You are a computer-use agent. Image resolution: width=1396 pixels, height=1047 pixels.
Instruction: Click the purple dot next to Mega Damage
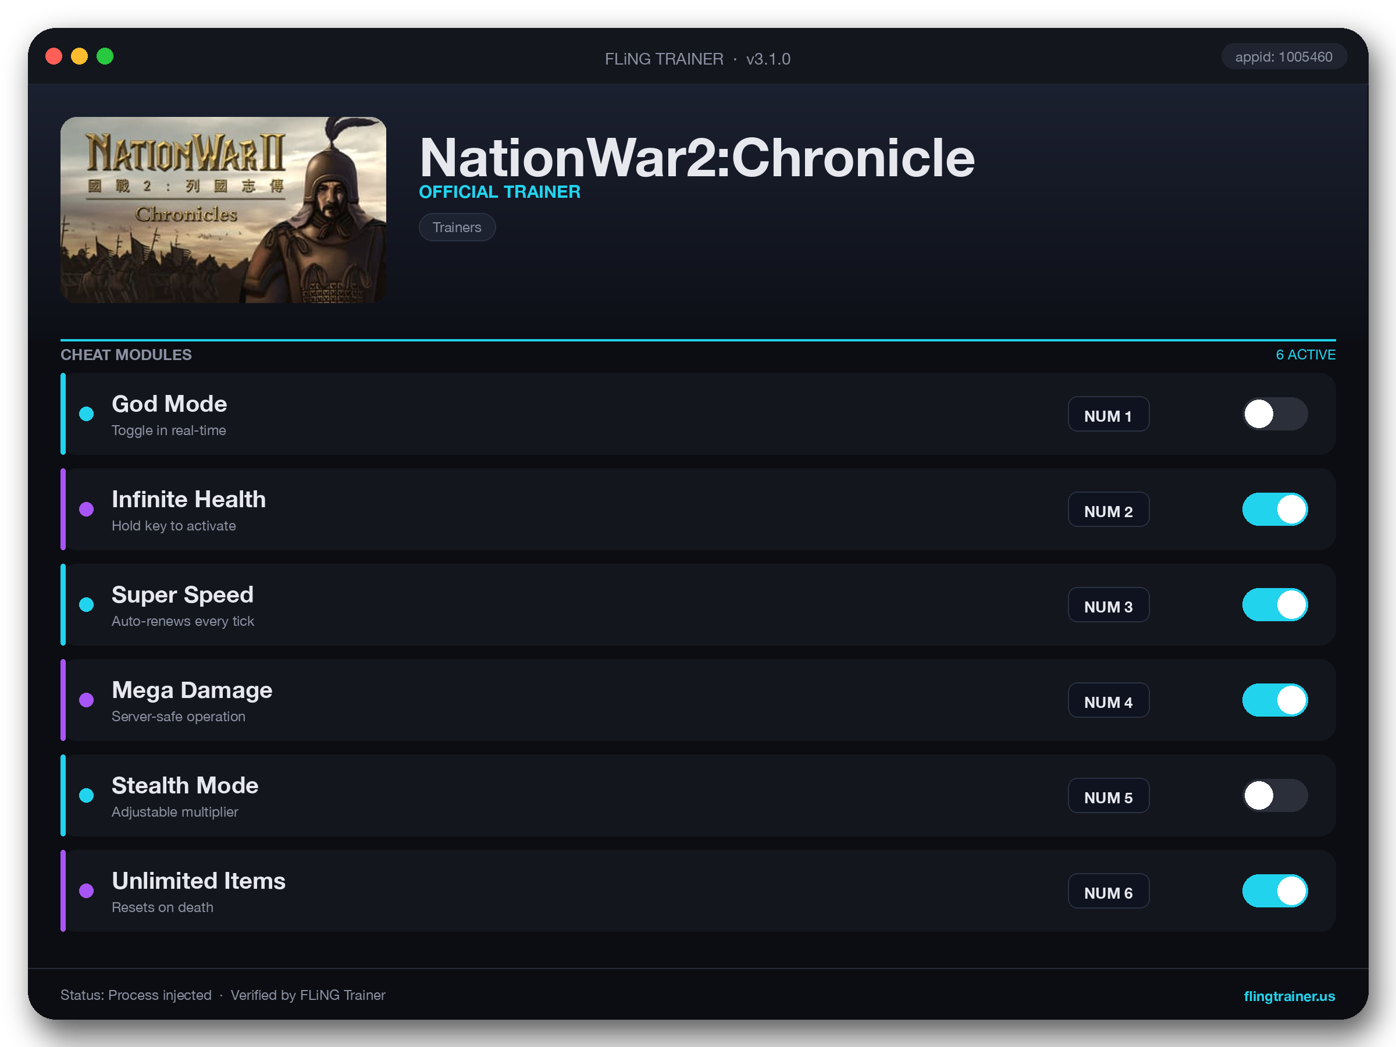(x=87, y=700)
